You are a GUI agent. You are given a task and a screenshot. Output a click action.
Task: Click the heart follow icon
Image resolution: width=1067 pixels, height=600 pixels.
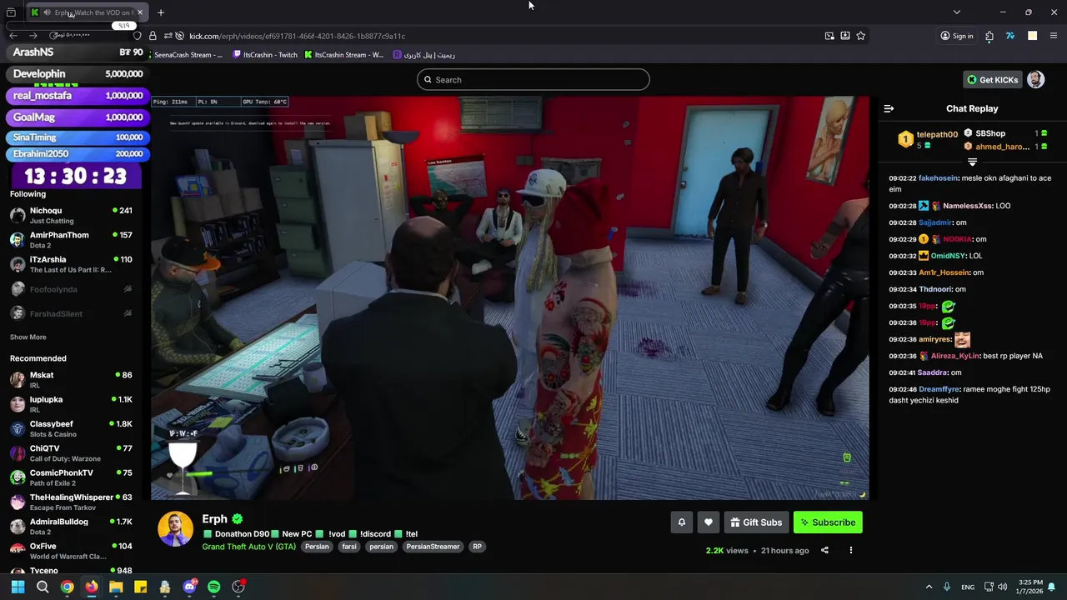point(709,522)
